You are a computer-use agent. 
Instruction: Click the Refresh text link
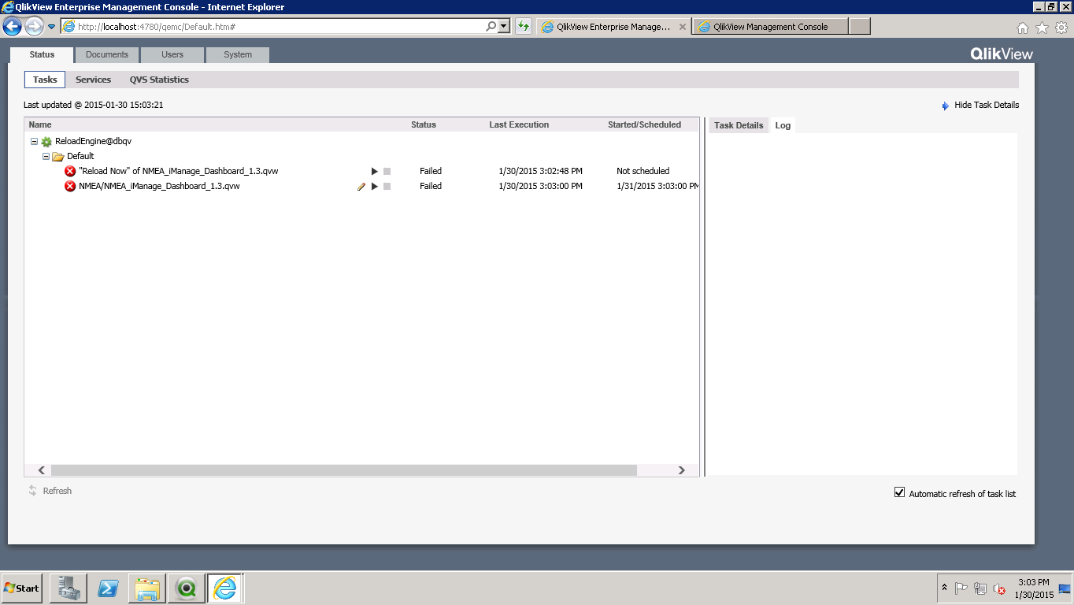tap(57, 491)
